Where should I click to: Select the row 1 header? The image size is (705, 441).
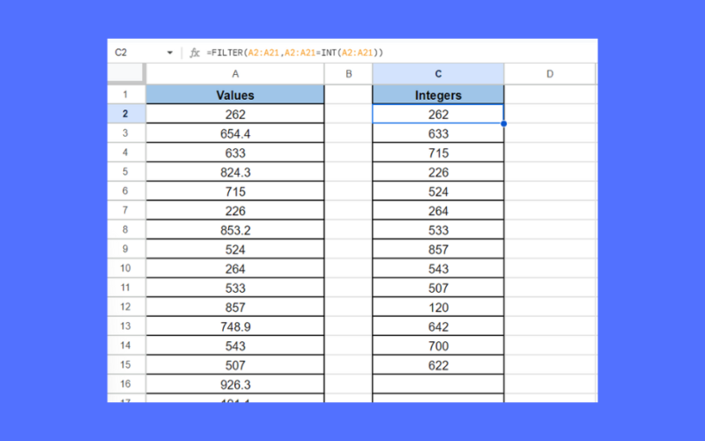pos(126,94)
